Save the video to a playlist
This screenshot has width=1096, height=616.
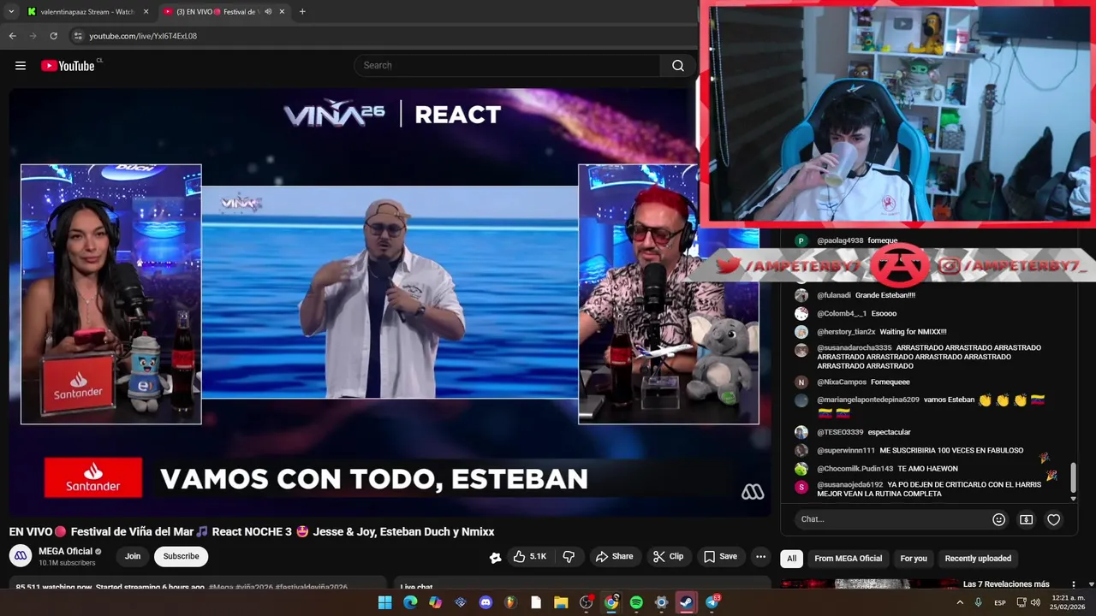pyautogui.click(x=720, y=556)
